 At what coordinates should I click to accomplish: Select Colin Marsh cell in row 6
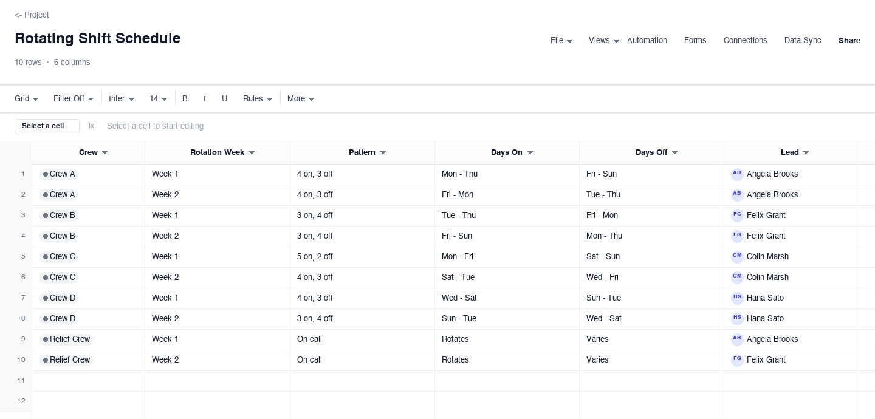[x=790, y=278]
